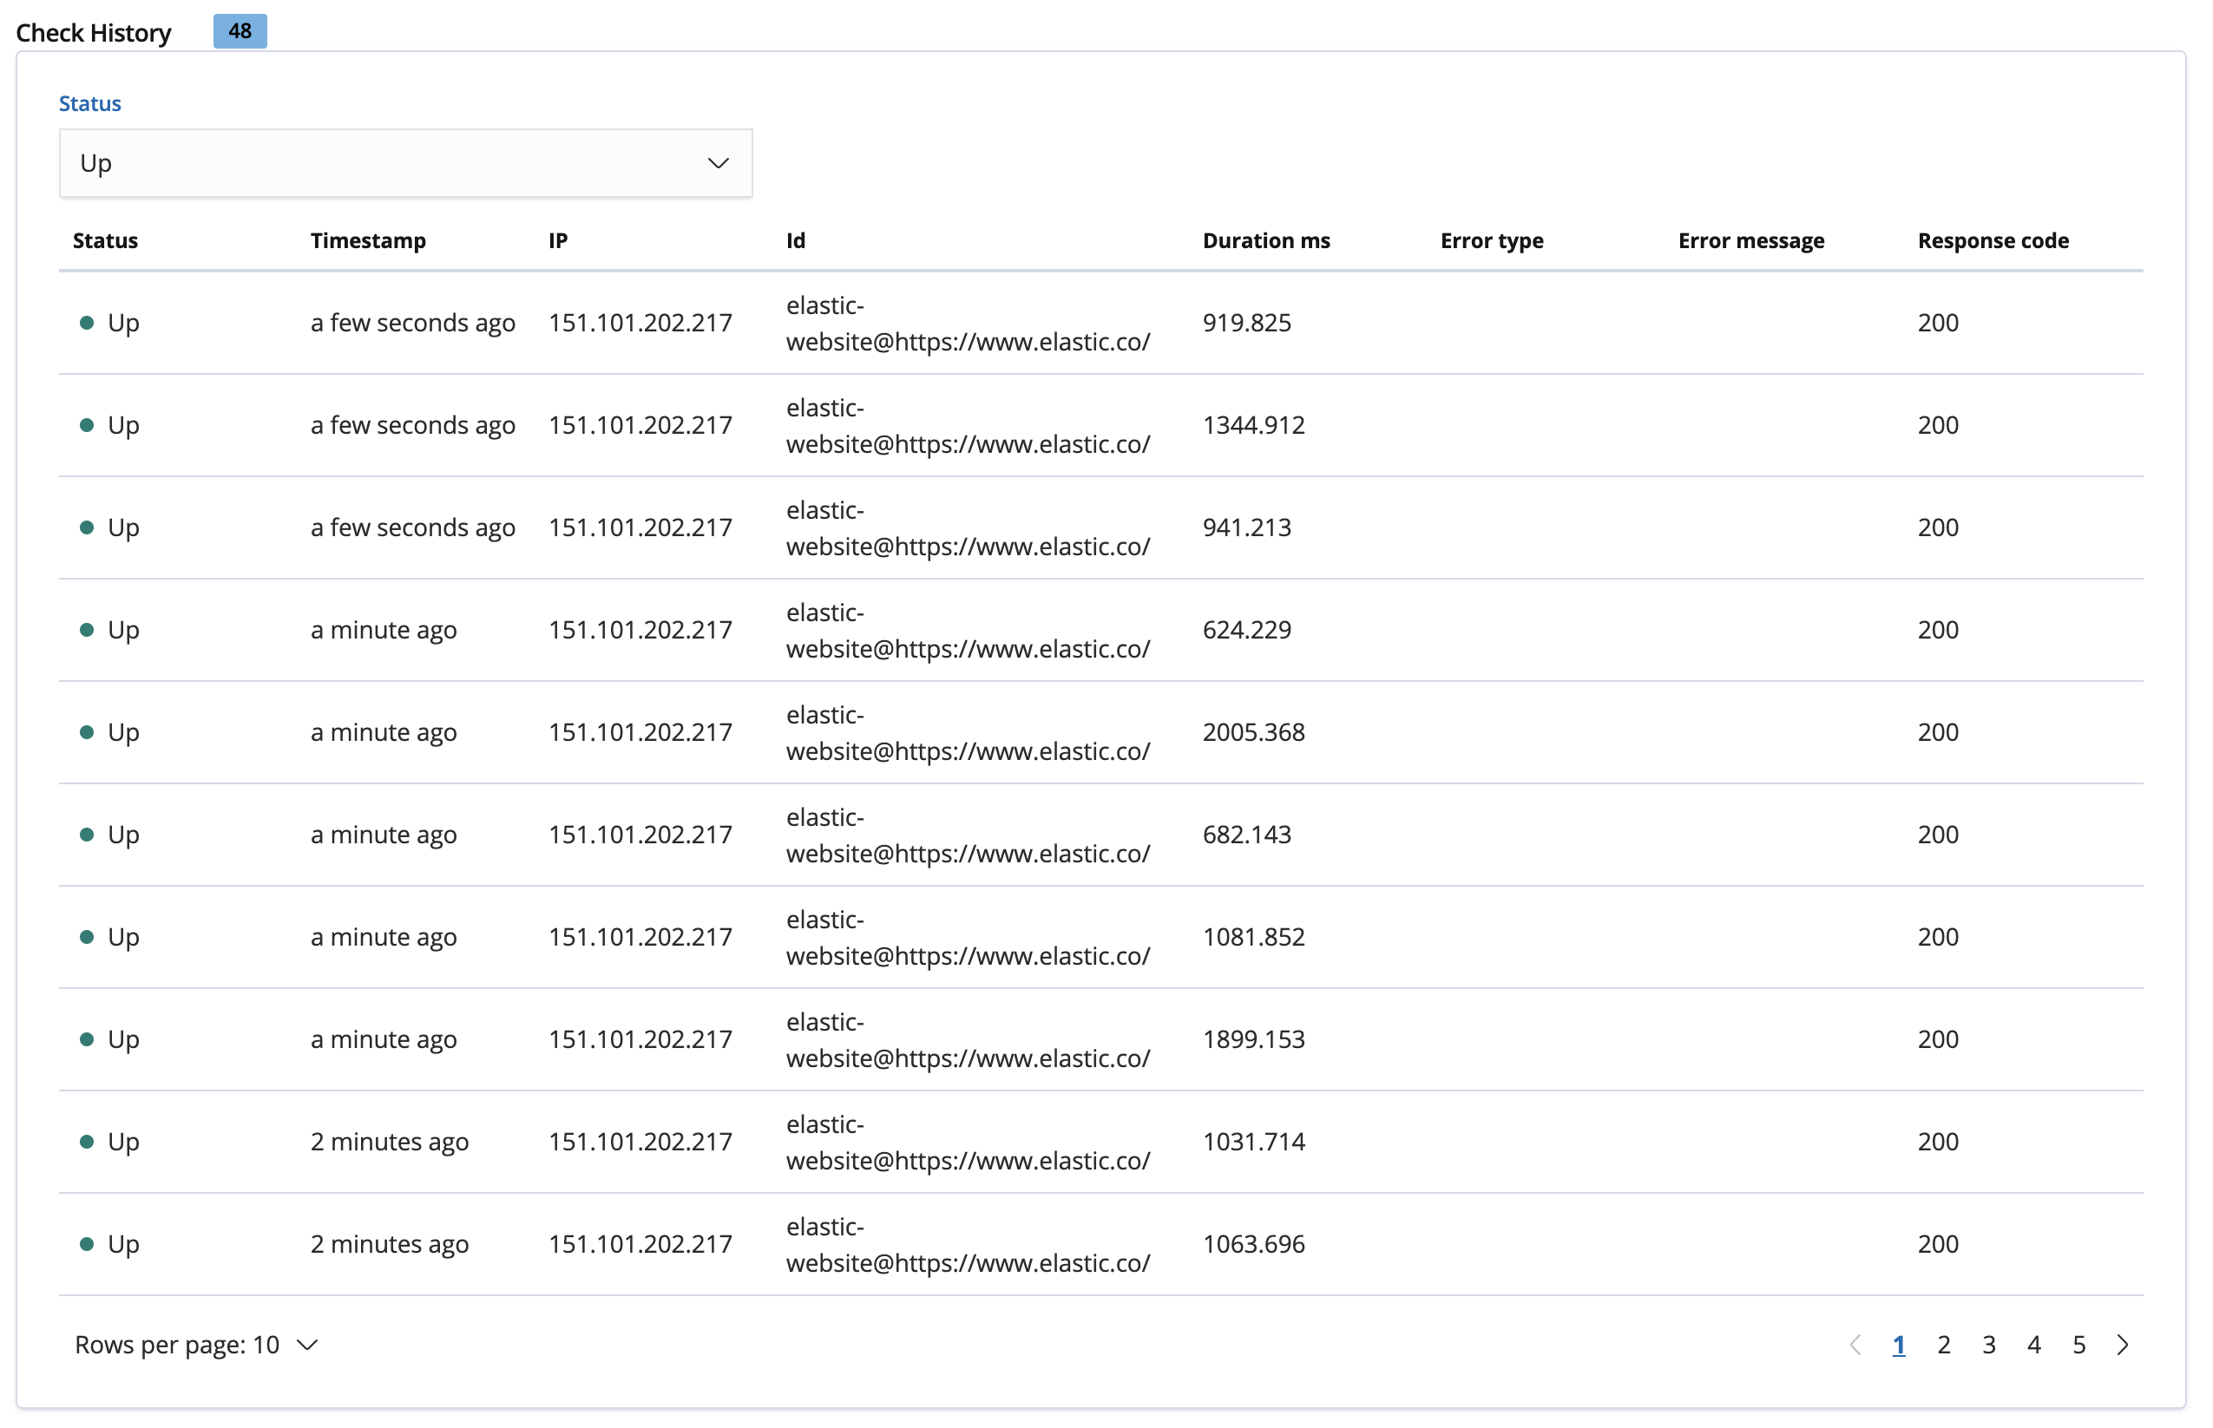Click the status dot beside the 2005.368 duration row
Image resolution: width=2213 pixels, height=1428 pixels.
tap(89, 732)
